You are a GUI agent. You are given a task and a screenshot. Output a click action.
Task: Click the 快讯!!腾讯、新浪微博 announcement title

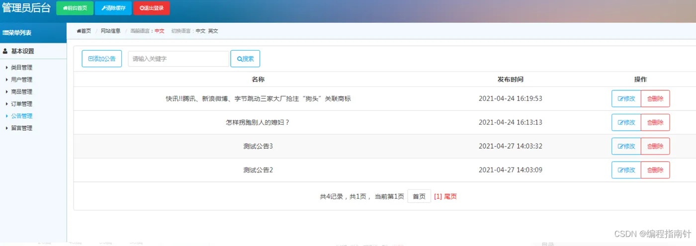click(x=258, y=98)
